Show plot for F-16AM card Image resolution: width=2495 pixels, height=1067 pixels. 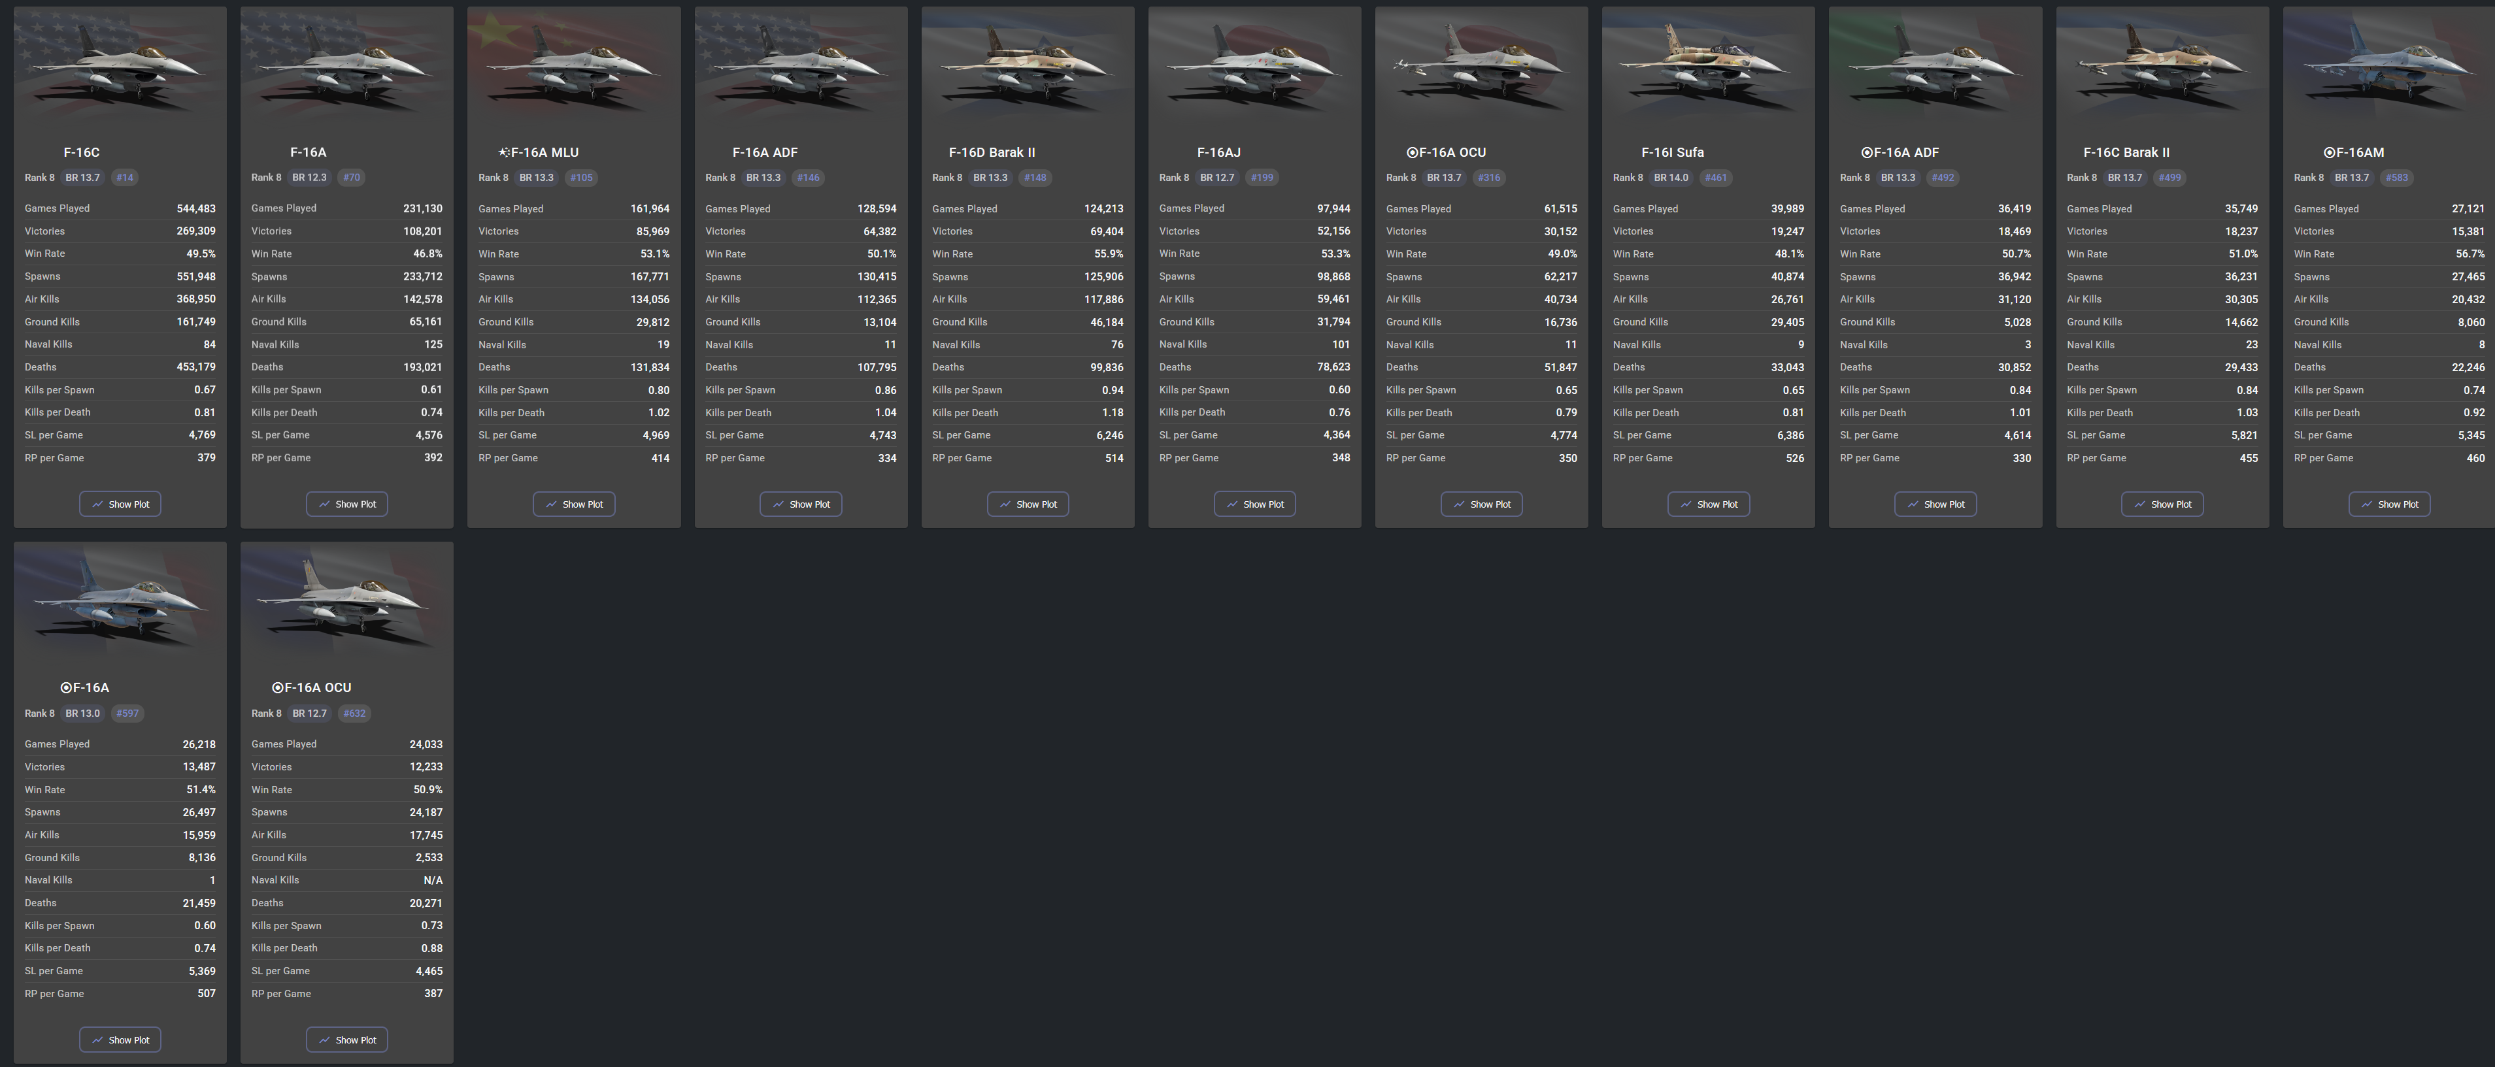(x=2388, y=504)
